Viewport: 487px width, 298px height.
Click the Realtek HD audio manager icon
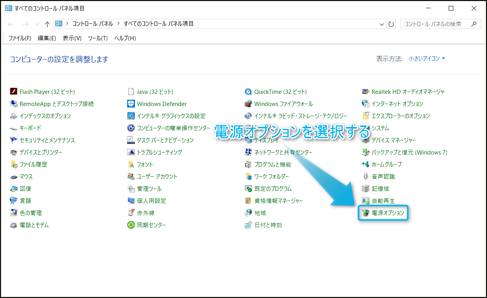pos(366,92)
